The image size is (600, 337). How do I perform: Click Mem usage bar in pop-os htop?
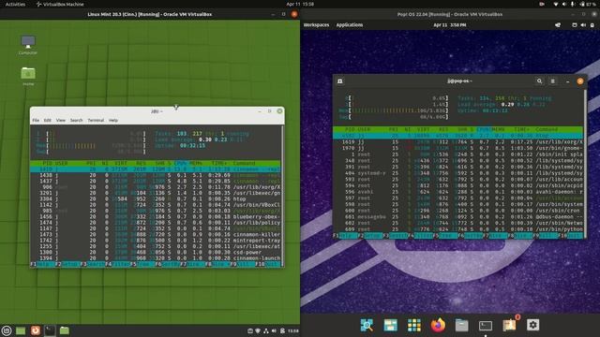tap(394, 110)
